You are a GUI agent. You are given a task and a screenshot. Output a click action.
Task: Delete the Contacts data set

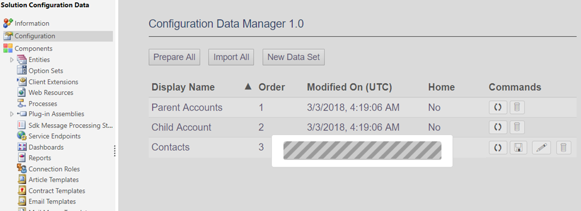tap(563, 147)
